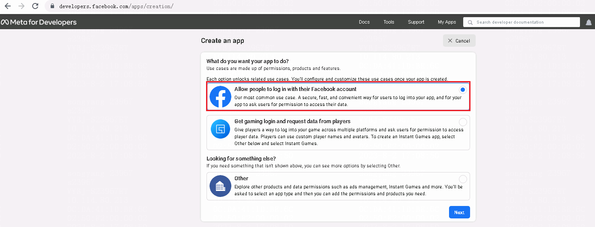
Task: Click the "Create an app" heading
Action: (x=222, y=41)
